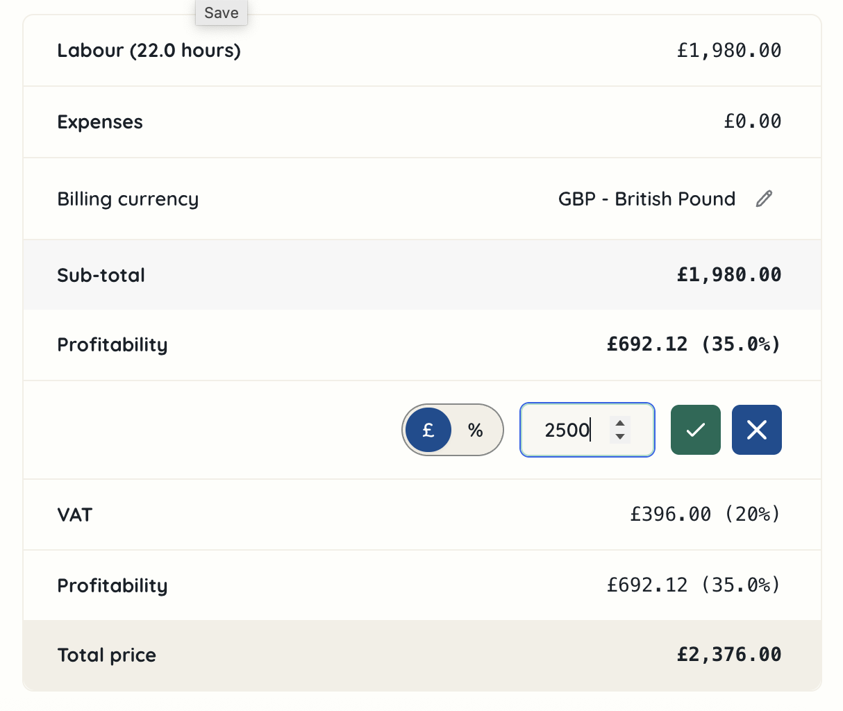Click the pencil edit icon beside billing currency

[764, 199]
